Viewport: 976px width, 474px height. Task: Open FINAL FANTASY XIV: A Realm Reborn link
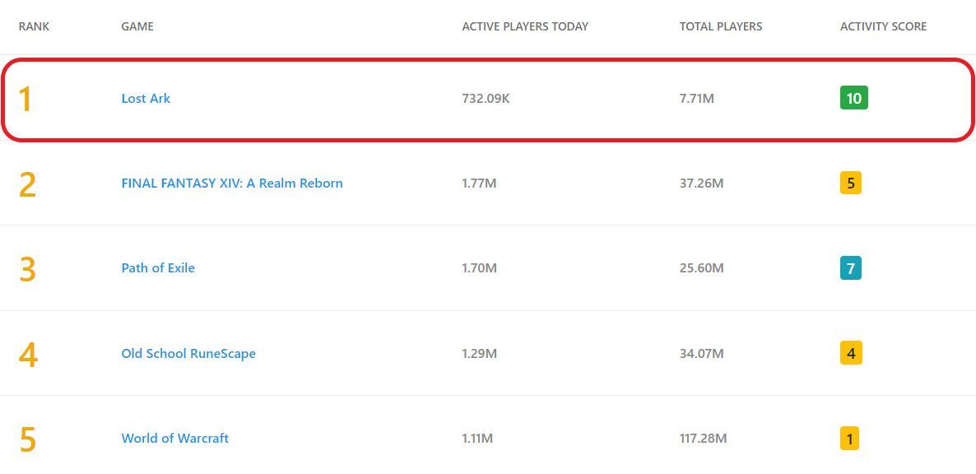coord(231,183)
